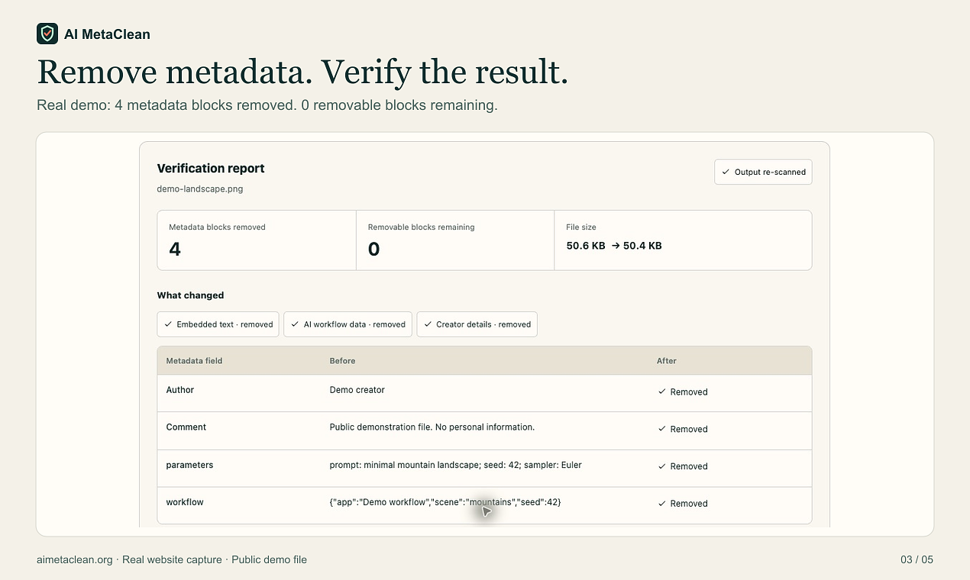Click the prompt minimal mountain landscape value

coord(455,465)
